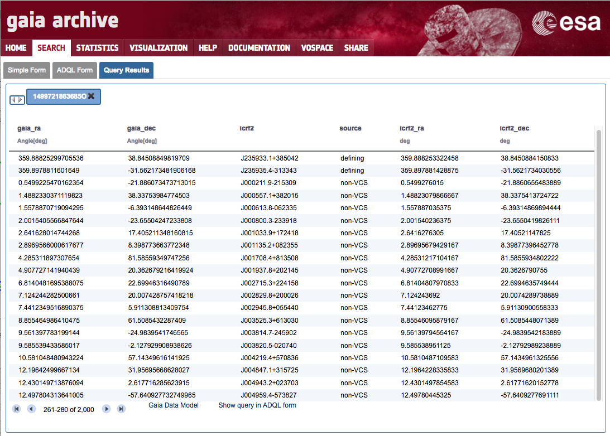The height and width of the screenshot is (436, 610).
Task: Click the tab scroll arrows button
Action: coord(17,100)
